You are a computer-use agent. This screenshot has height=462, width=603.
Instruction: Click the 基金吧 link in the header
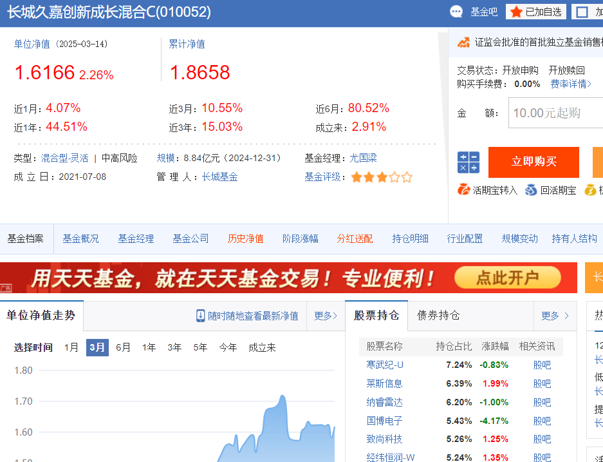coord(484,12)
